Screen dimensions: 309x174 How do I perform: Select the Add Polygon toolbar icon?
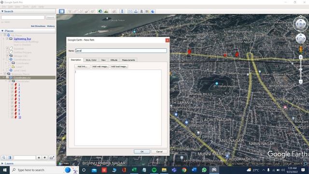(x=75, y=11)
